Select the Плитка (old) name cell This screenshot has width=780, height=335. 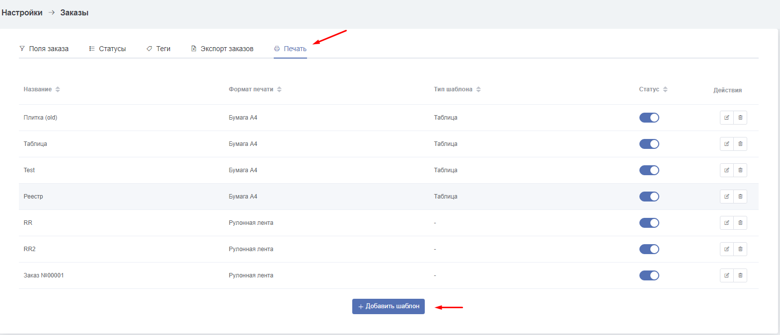click(x=40, y=118)
